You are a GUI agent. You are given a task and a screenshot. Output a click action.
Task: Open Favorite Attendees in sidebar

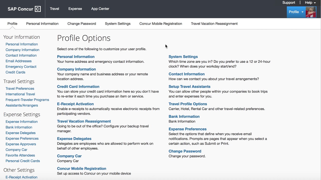pos(20,155)
